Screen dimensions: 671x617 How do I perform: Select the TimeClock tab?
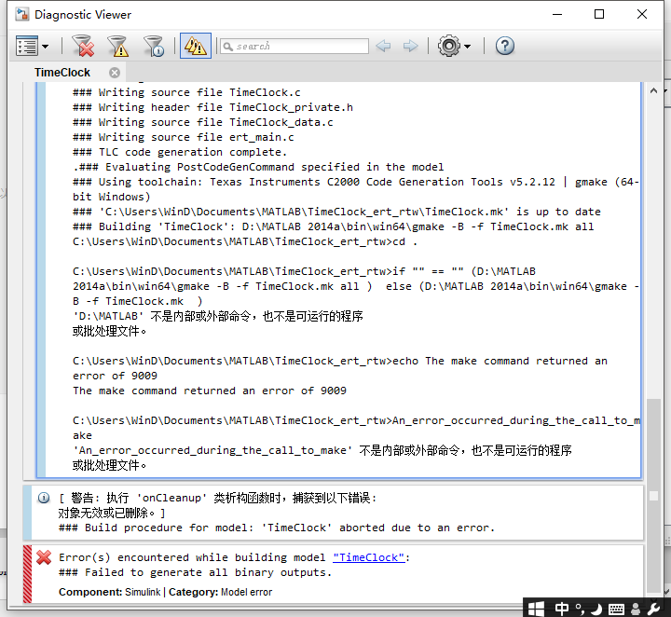click(62, 73)
